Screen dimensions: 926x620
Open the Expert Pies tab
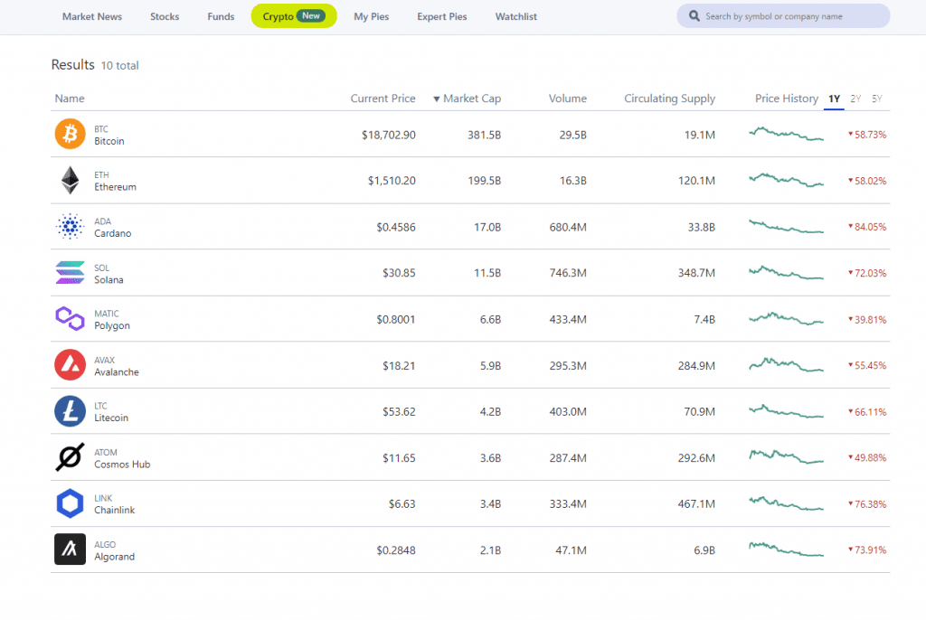coord(442,16)
